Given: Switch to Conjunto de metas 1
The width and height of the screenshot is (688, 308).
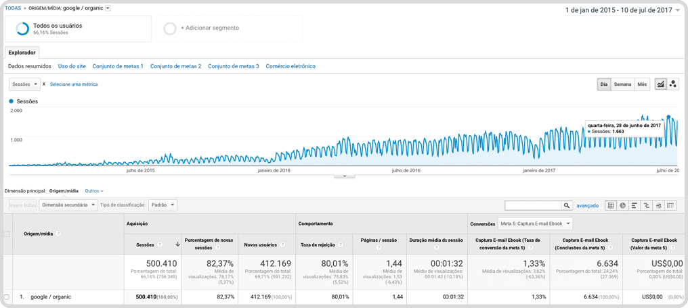Looking at the screenshot, I should (118, 66).
